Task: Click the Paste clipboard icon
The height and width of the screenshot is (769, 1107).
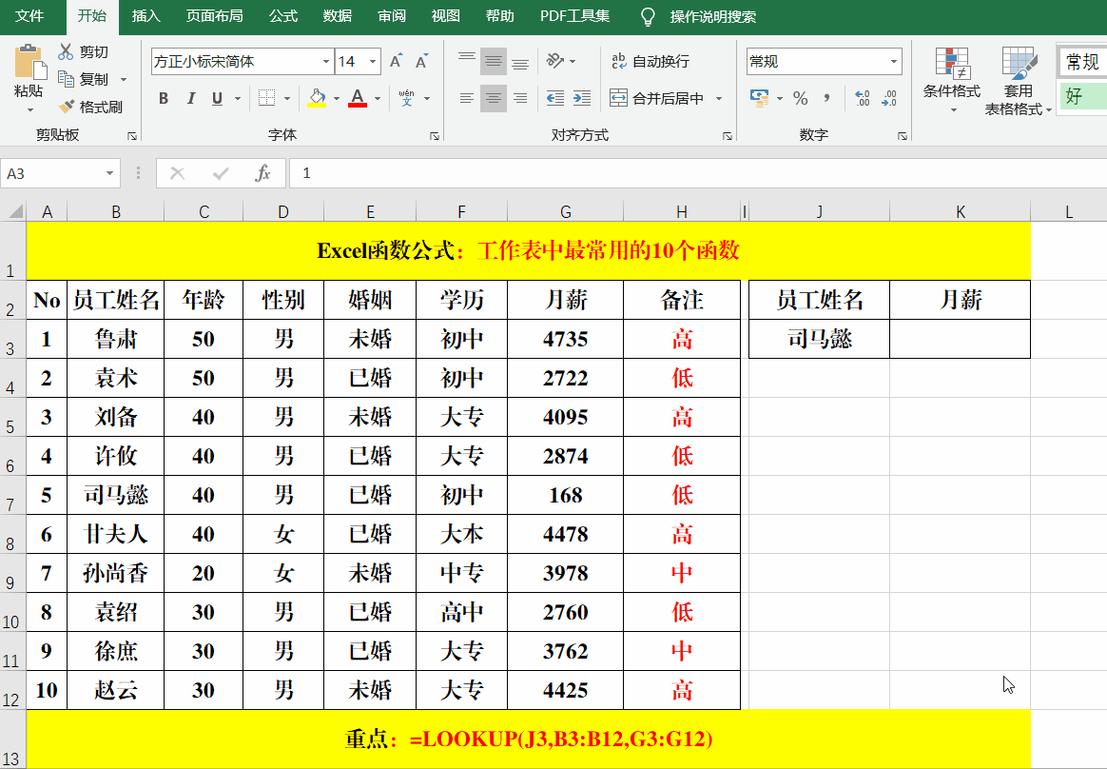Action: [x=29, y=62]
